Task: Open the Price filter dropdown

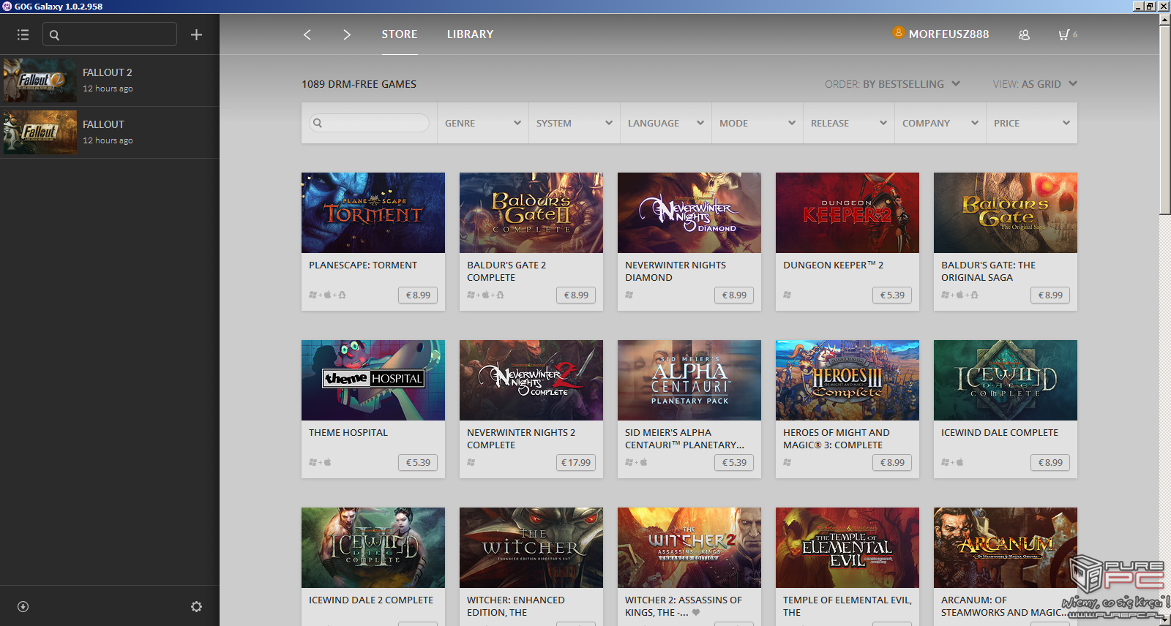Action: (1031, 123)
